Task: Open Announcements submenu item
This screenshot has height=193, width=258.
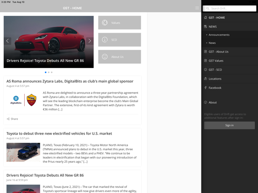Action: pos(229,35)
